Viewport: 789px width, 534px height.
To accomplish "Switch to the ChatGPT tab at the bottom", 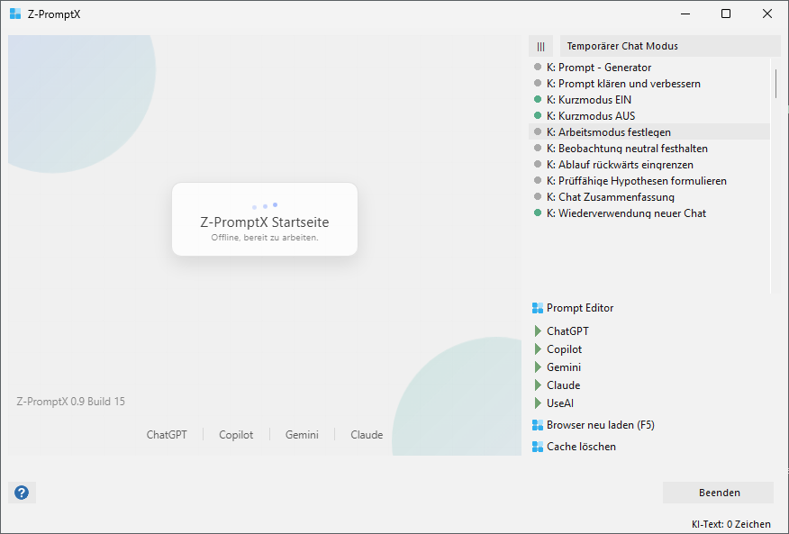I will [167, 435].
